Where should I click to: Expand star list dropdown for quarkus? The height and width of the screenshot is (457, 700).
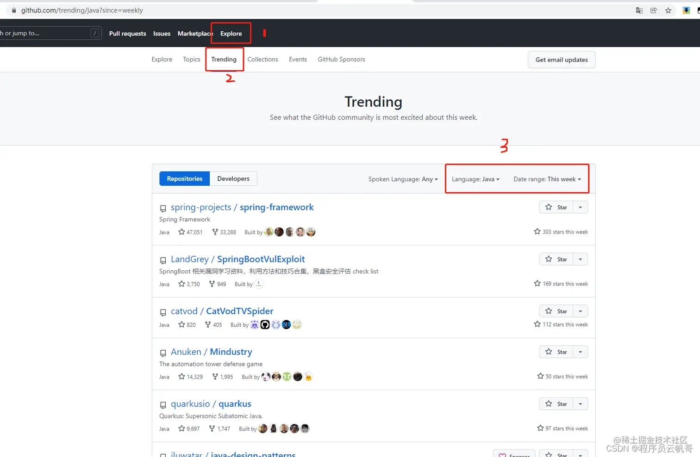pos(581,404)
